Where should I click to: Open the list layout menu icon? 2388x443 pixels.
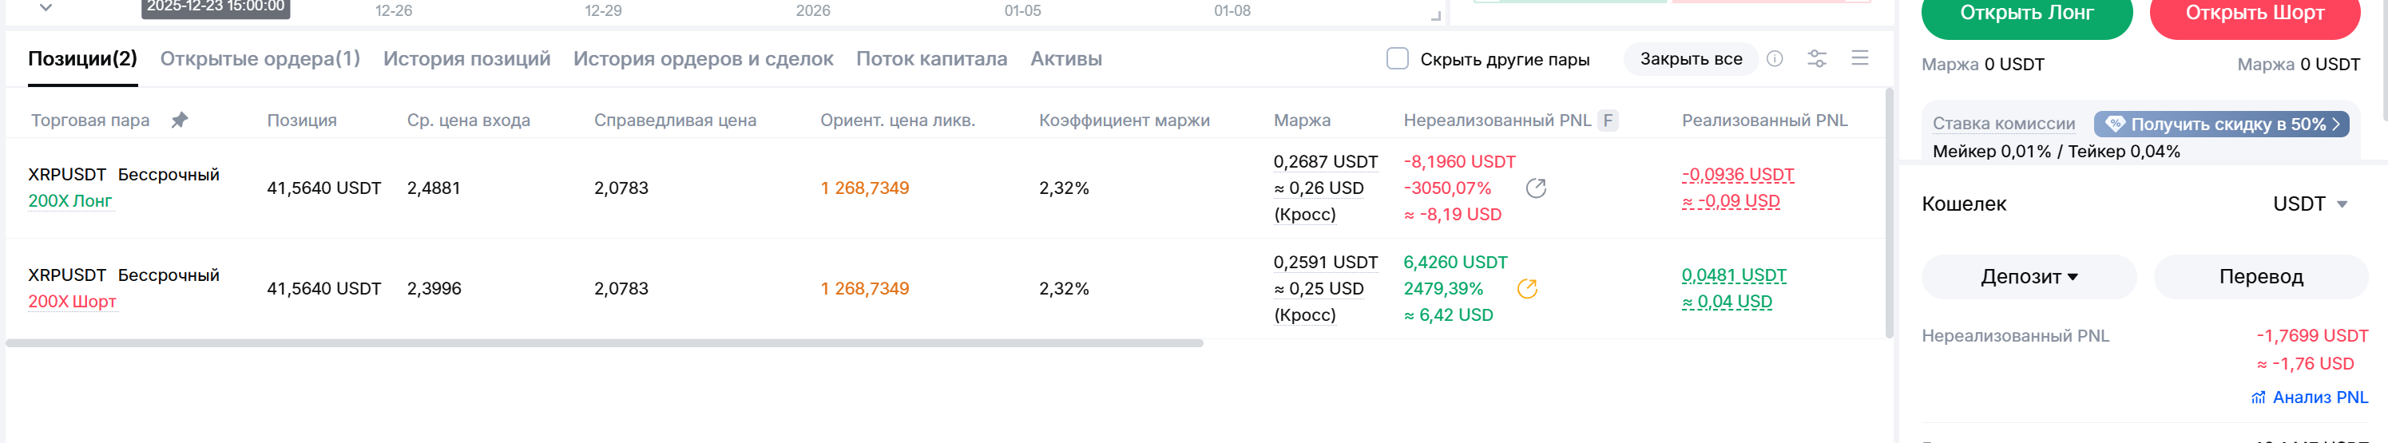point(1859,58)
